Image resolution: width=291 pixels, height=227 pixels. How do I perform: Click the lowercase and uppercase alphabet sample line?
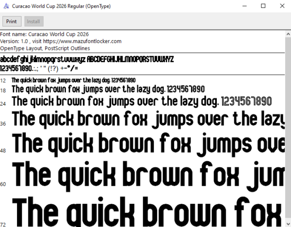pos(87,59)
